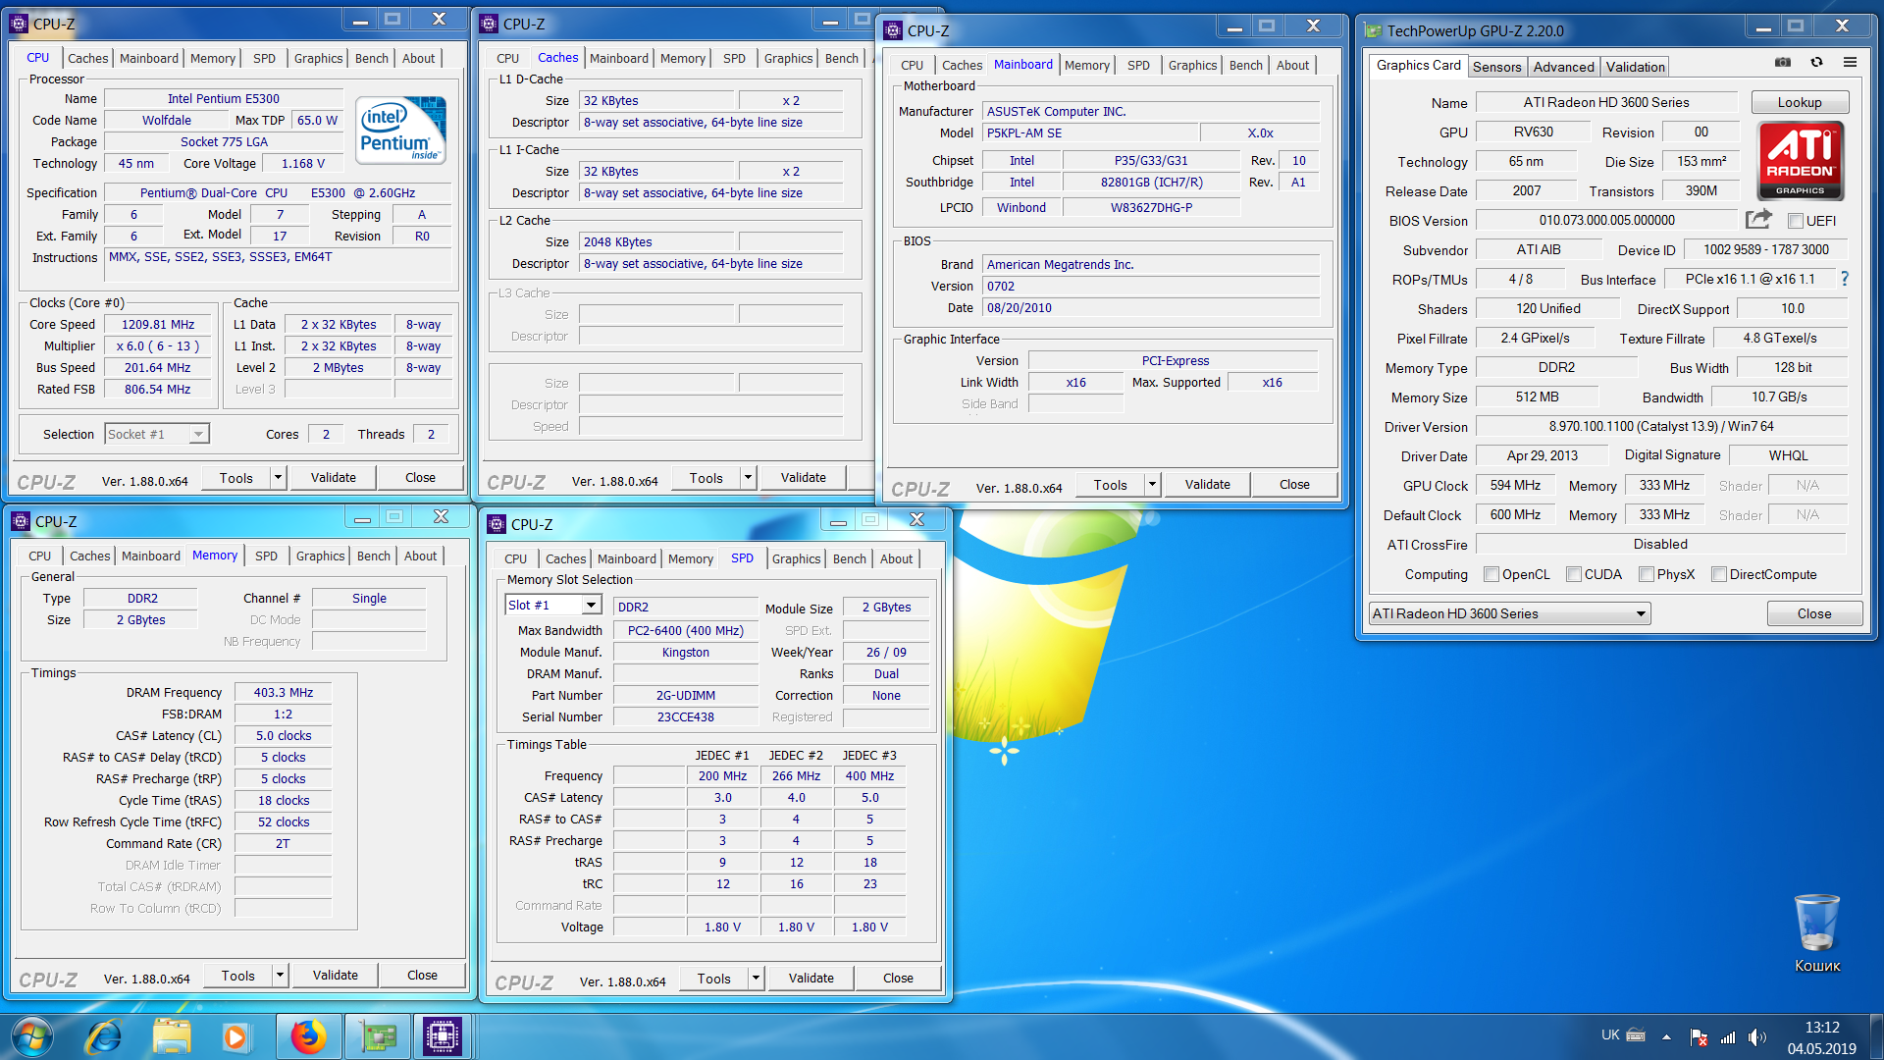The width and height of the screenshot is (1884, 1060).
Task: Open the Slot #1 memory slot dropdown
Action: pos(552,606)
